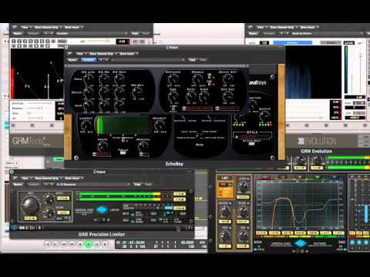Open the Style selector in EchoBoy
Screen dimensions: 370x277
coord(253,137)
